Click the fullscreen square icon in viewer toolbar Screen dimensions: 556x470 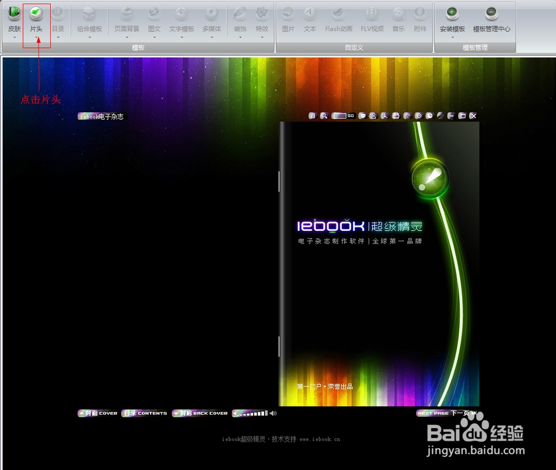tap(462, 116)
